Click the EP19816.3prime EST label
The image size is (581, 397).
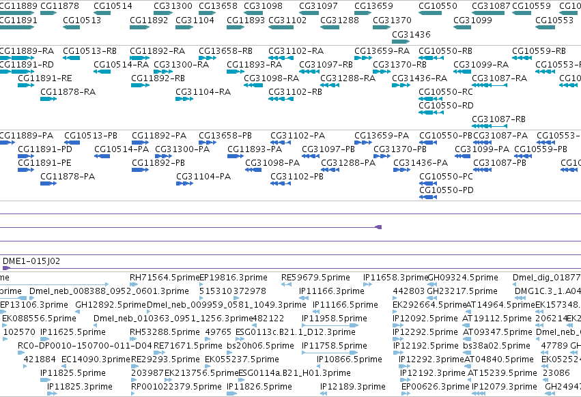233,278
